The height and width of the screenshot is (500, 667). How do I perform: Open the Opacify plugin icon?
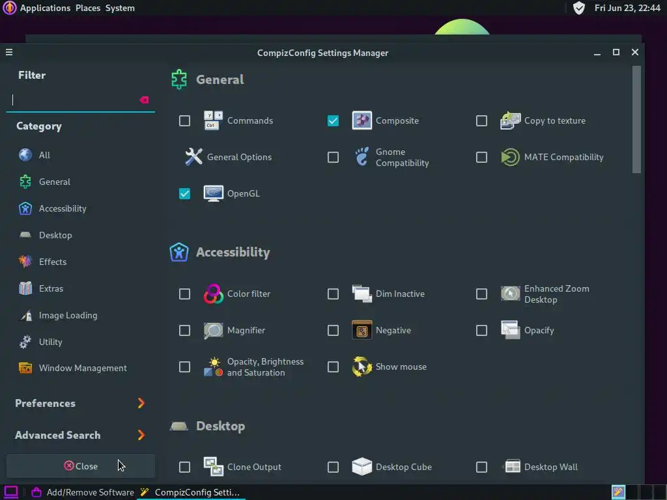pyautogui.click(x=510, y=330)
